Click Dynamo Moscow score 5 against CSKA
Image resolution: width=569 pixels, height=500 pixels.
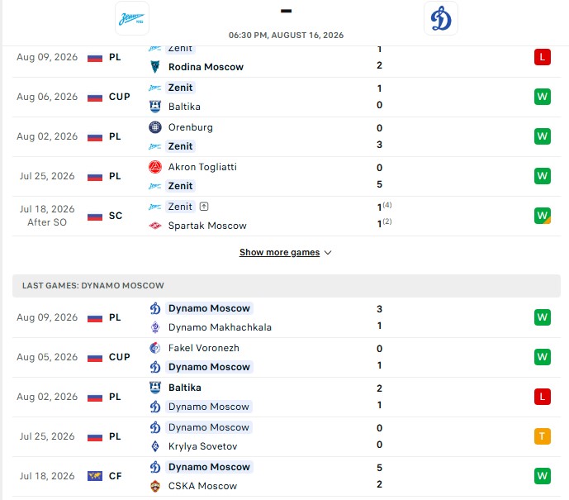tap(379, 468)
